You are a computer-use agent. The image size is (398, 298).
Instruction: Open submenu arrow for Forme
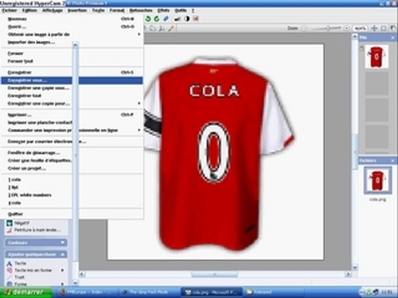pyautogui.click(x=62, y=284)
